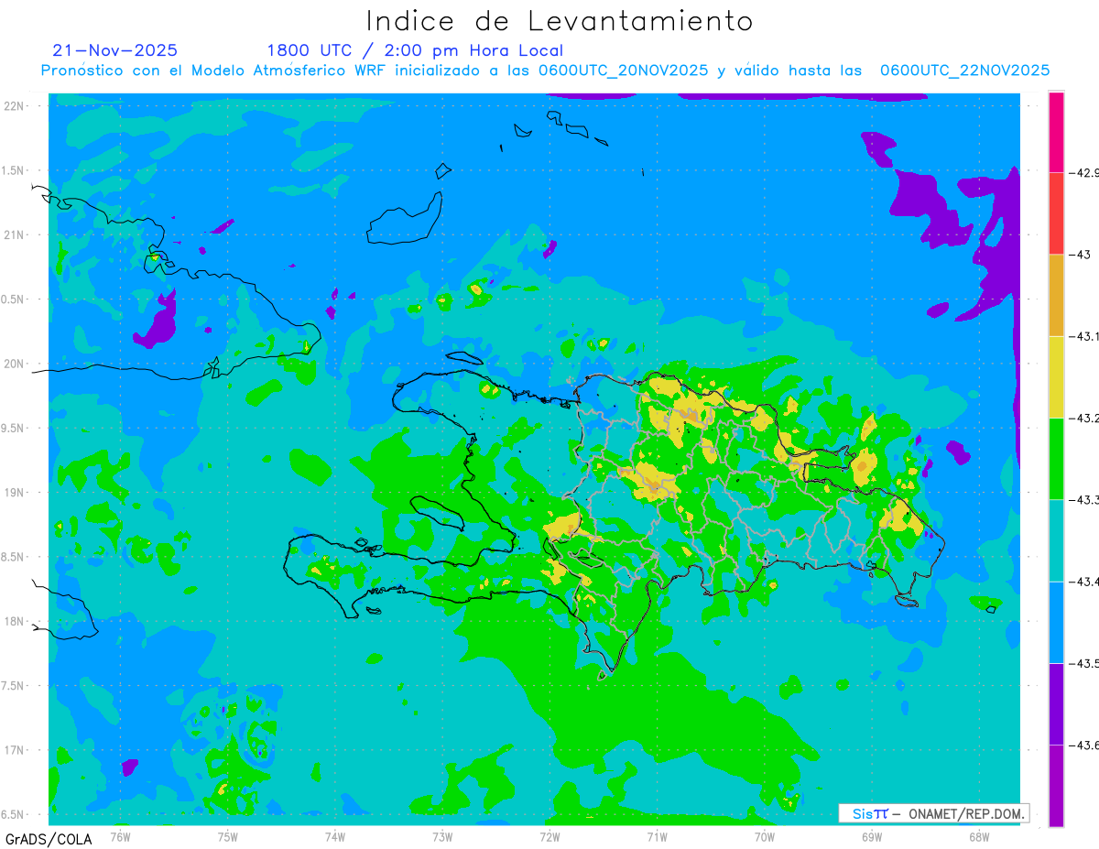
Task: Click the '70W' longitude axis label
Action: [x=765, y=836]
